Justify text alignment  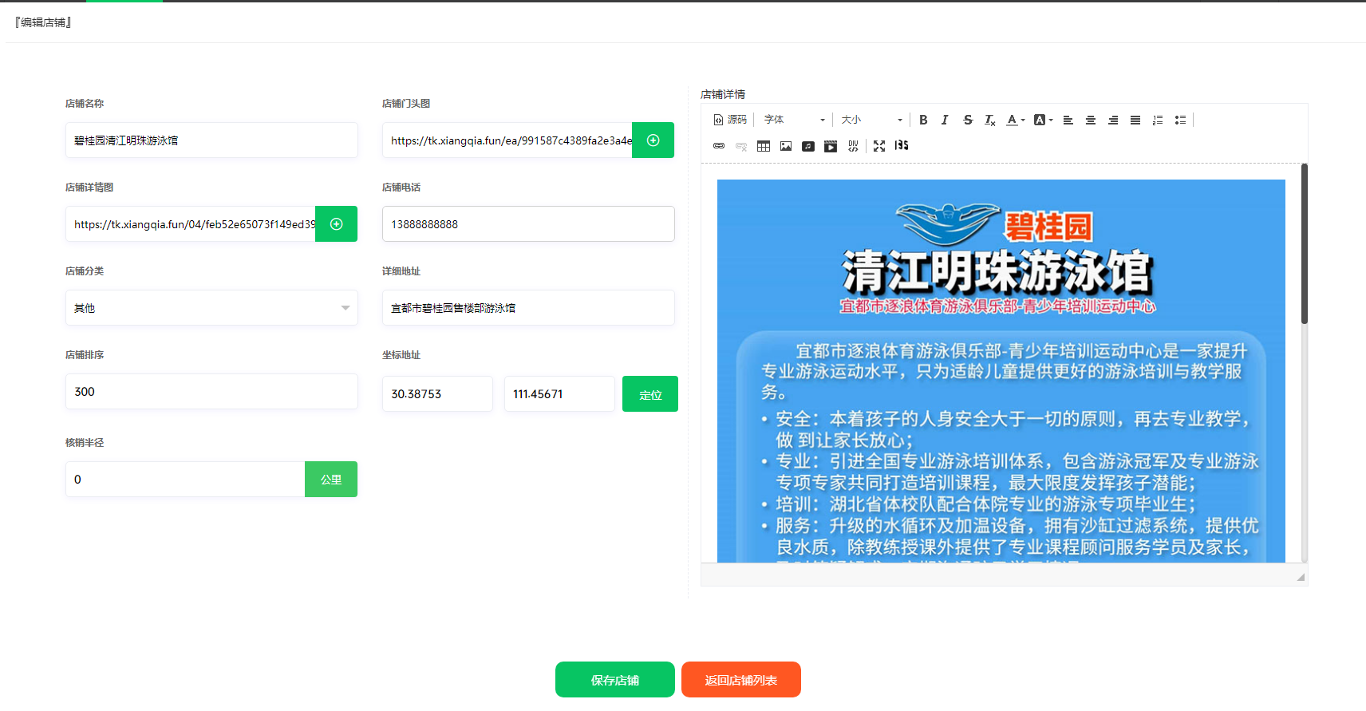pos(1135,120)
